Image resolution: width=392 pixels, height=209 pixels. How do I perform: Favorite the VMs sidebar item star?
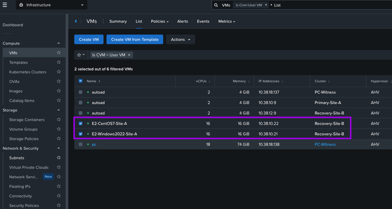[x=59, y=52]
